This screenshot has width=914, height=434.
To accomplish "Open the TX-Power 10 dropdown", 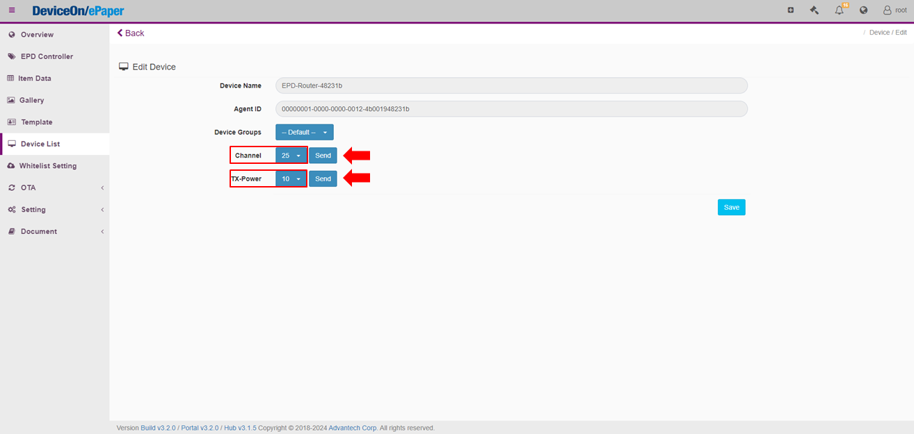I will [x=291, y=179].
